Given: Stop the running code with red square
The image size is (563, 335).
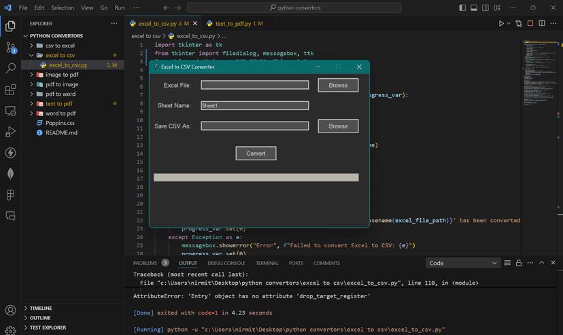Looking at the screenshot, I should (530, 23).
